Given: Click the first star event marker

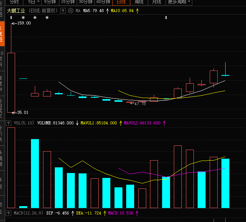Looking at the screenshot, I should (x=23, y=17).
